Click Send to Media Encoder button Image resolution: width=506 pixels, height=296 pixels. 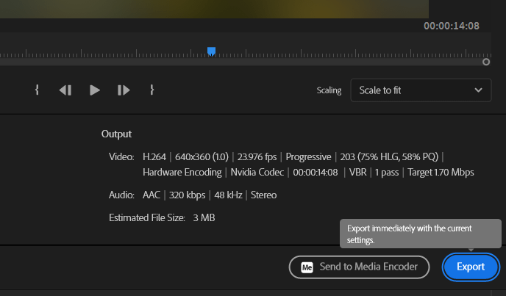[359, 267]
